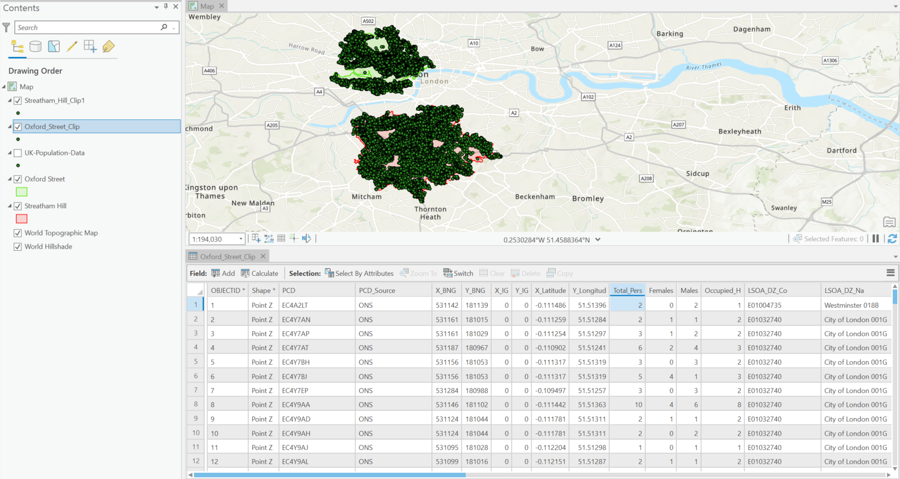Click the search magnifier in Contents
The height and width of the screenshot is (479, 900).
(164, 27)
